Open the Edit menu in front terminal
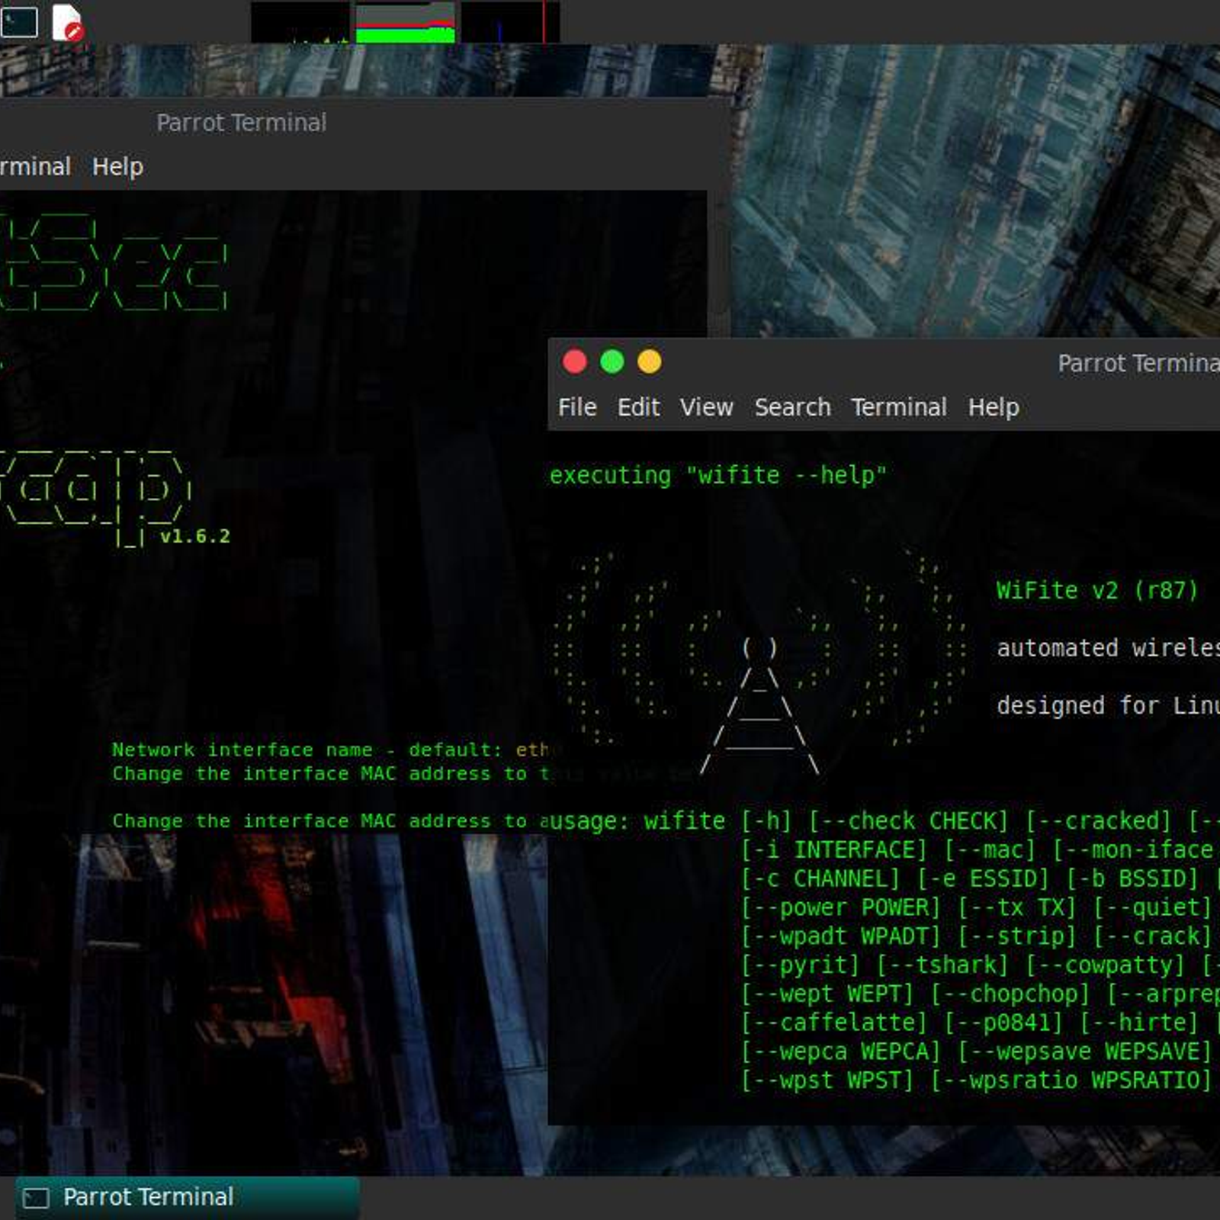Viewport: 1220px width, 1220px height. 639,407
